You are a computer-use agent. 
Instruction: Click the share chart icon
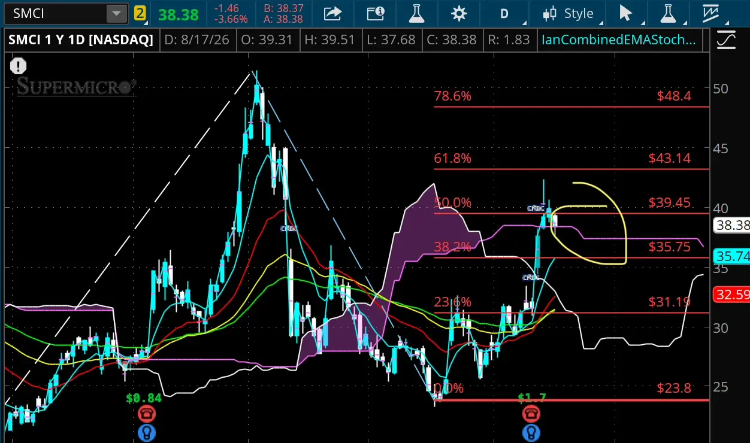pos(332,13)
